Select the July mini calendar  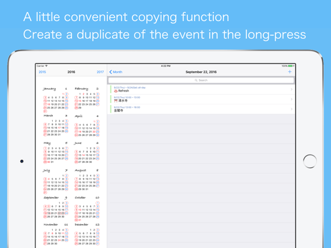pyautogui.click(x=56, y=182)
